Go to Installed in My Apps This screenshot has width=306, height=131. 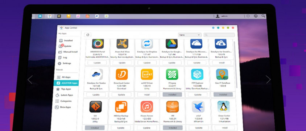tap(66, 41)
